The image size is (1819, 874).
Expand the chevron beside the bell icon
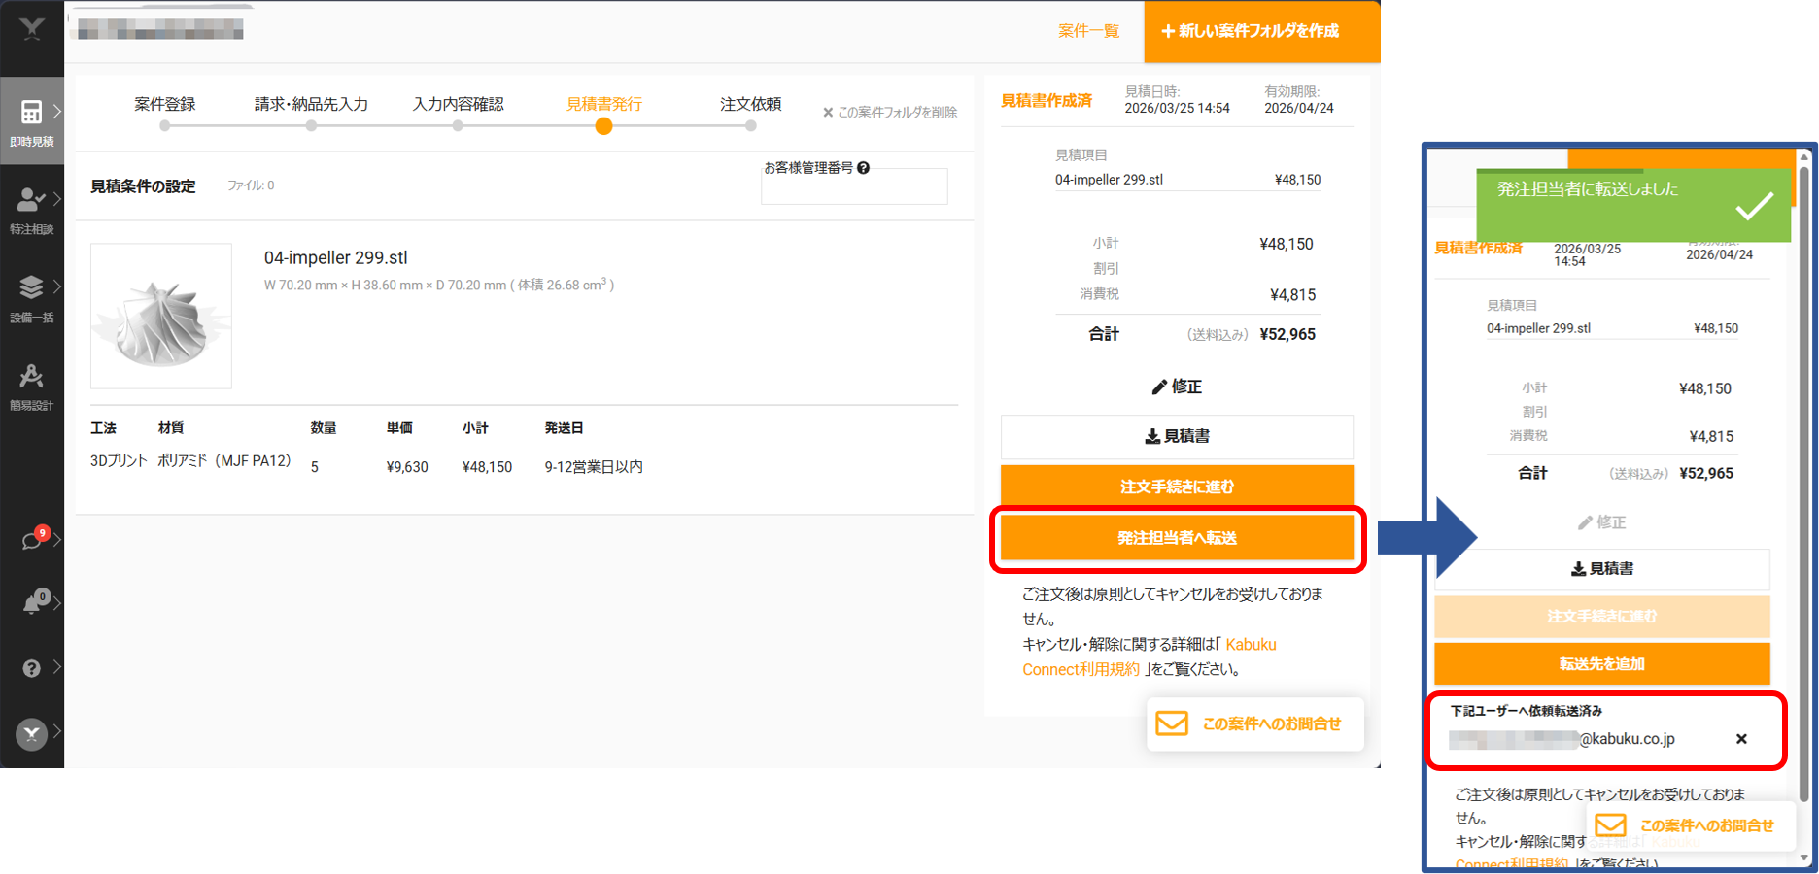(x=57, y=603)
